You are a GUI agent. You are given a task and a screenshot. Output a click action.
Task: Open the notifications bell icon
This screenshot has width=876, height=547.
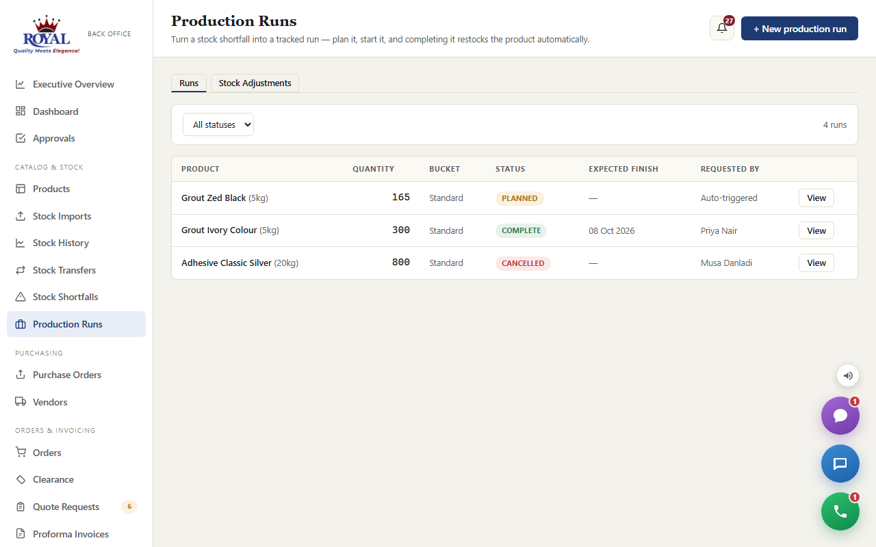pos(722,28)
